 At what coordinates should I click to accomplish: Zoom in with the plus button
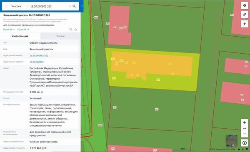coord(245,122)
